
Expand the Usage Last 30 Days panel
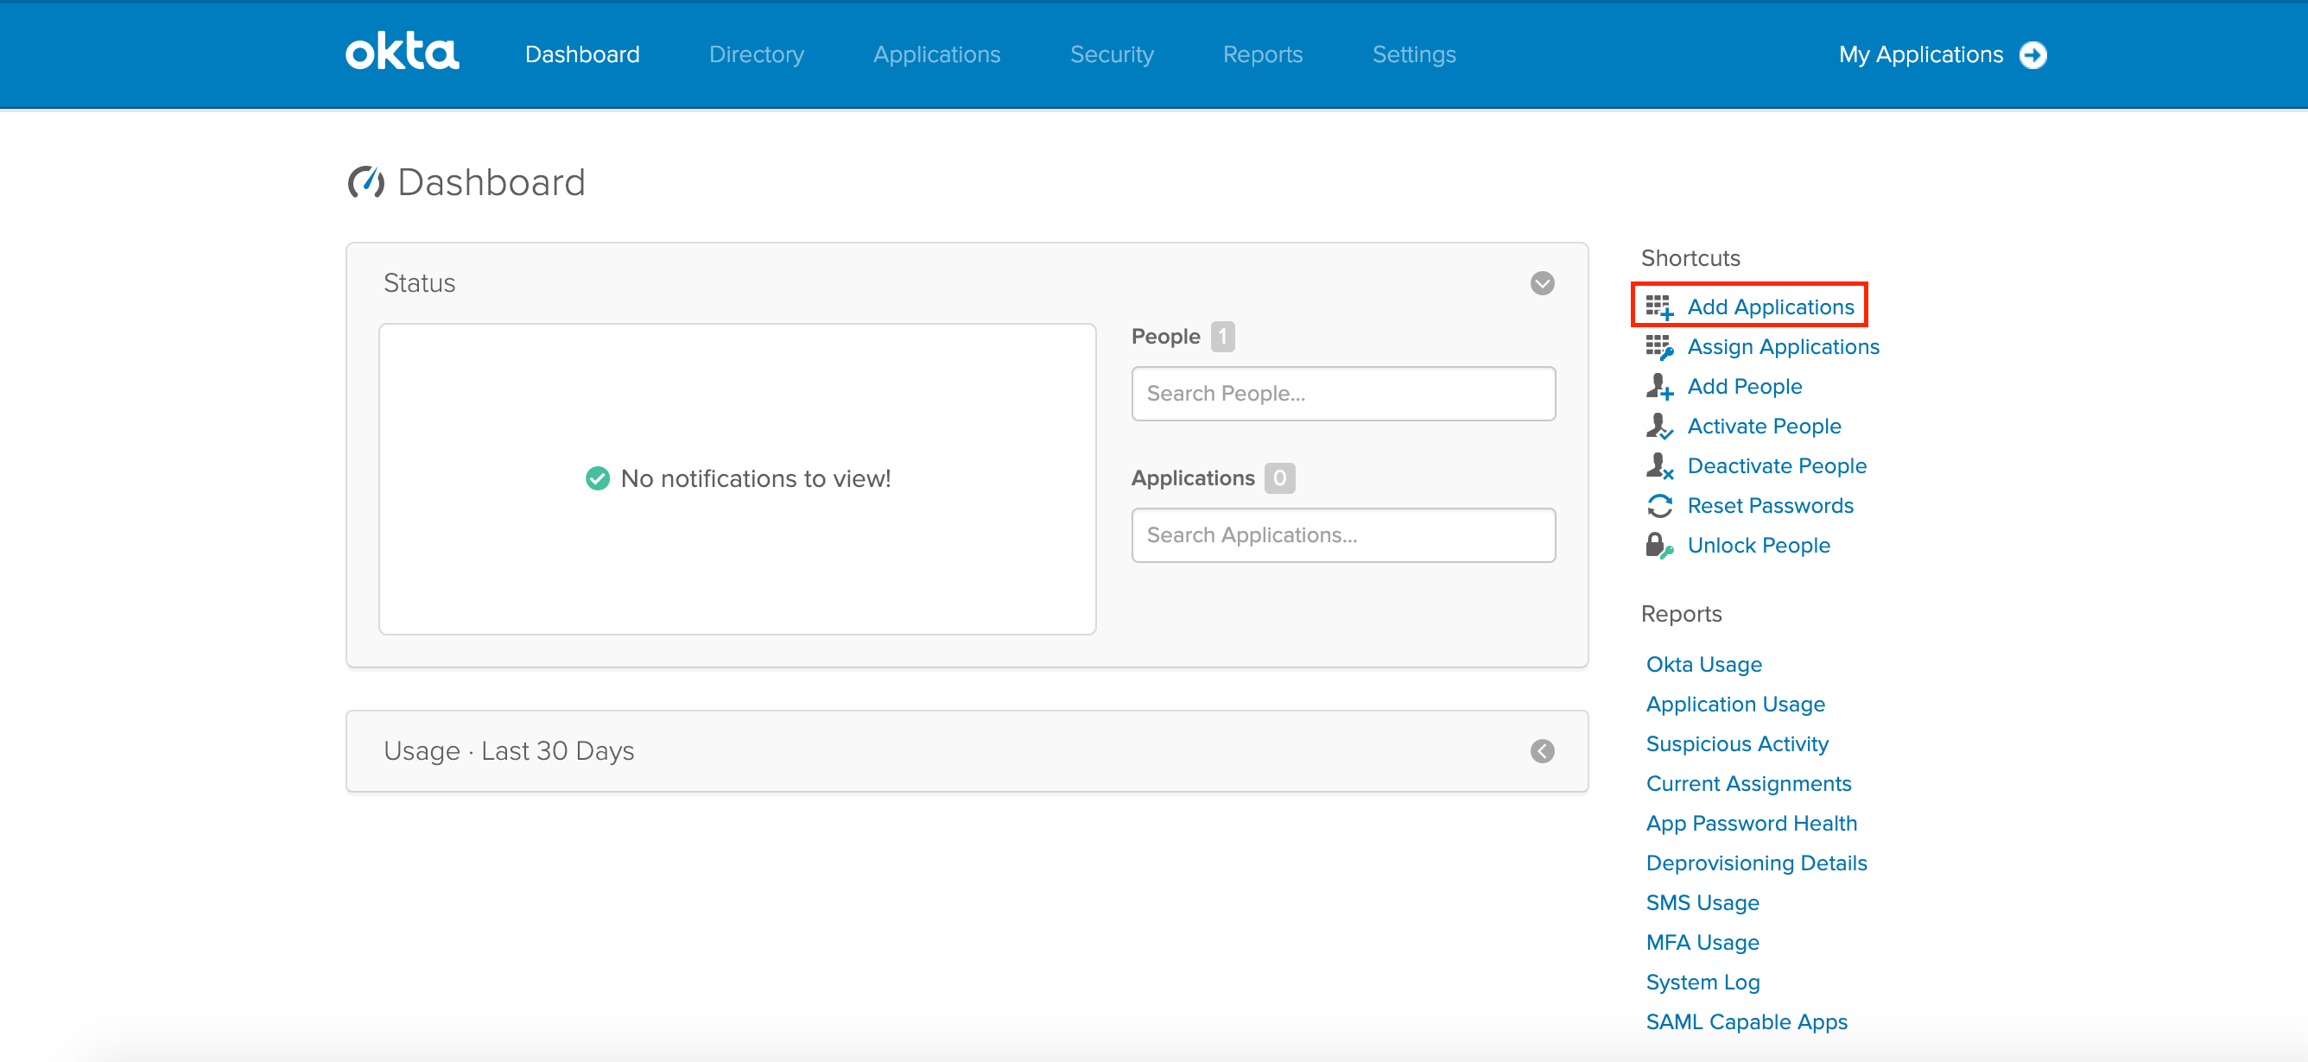(x=1541, y=751)
